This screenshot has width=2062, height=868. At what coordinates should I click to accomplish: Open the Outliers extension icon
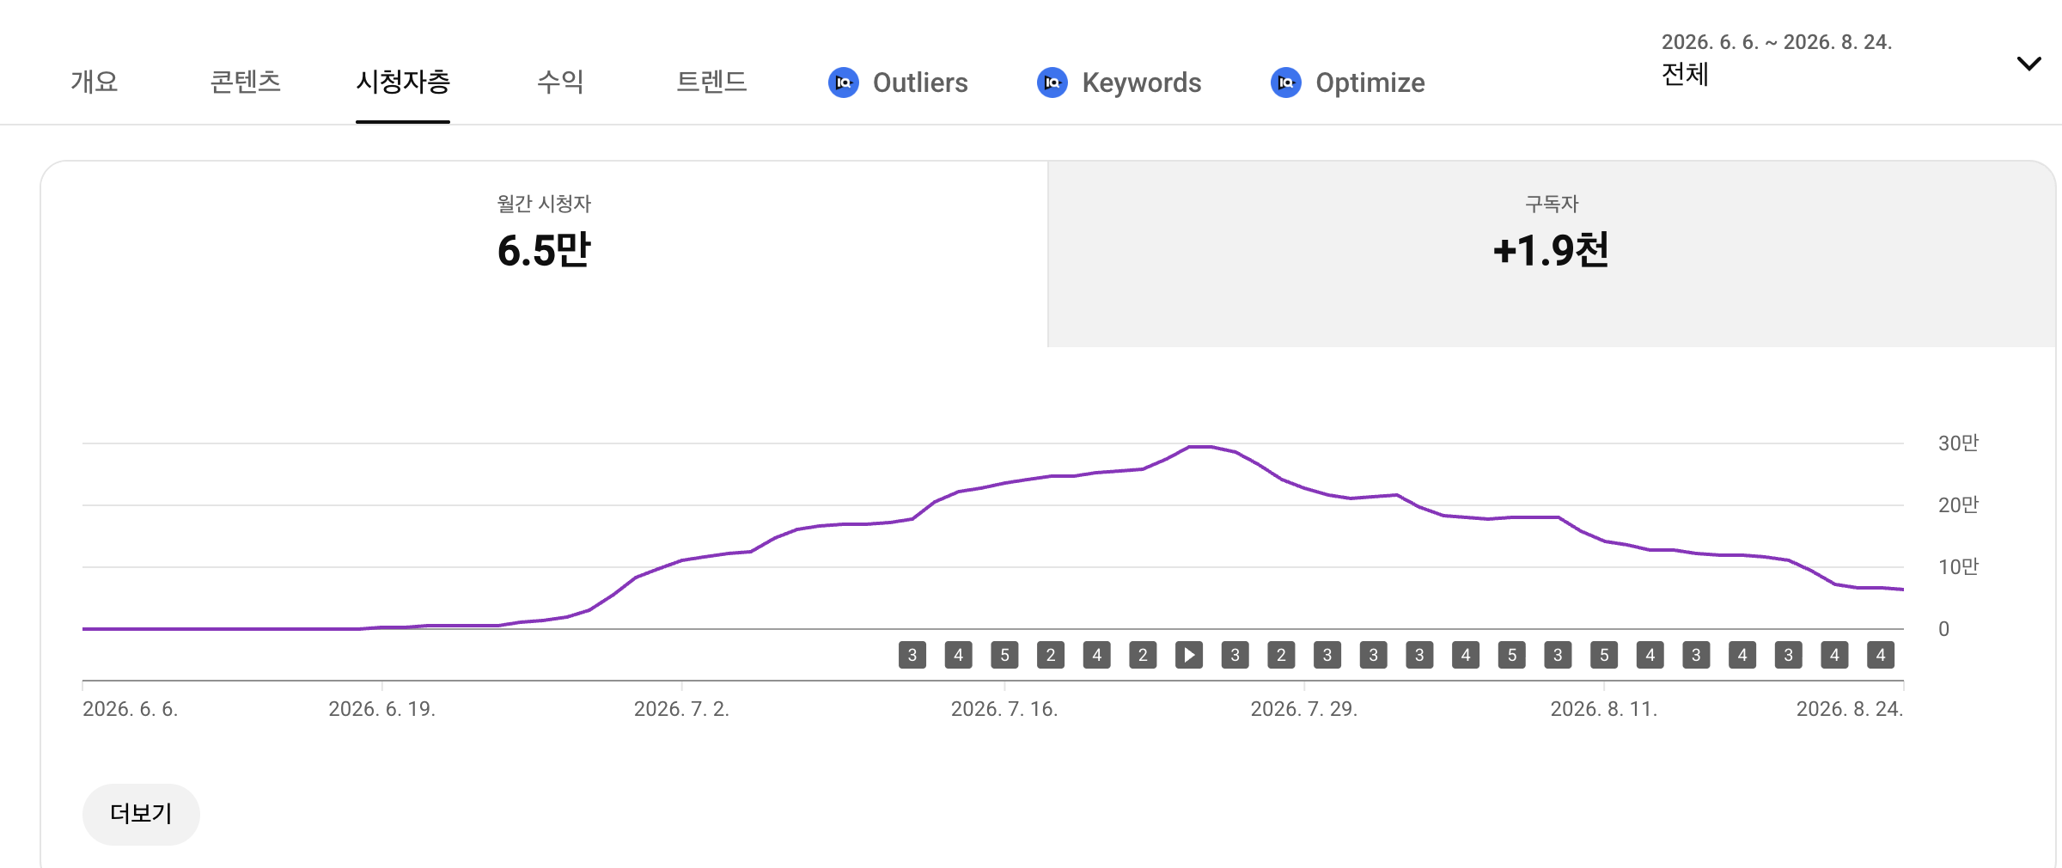pyautogui.click(x=844, y=83)
